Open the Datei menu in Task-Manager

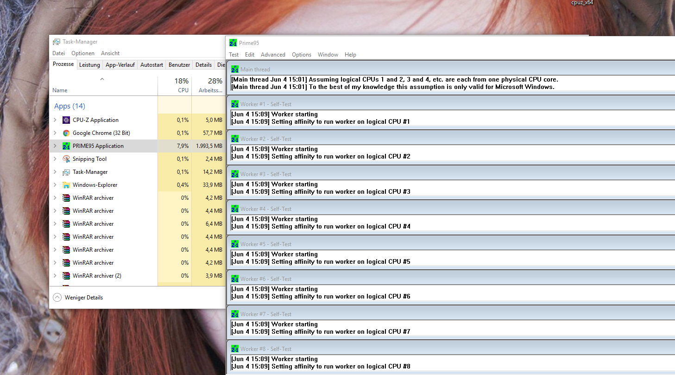(x=58, y=53)
